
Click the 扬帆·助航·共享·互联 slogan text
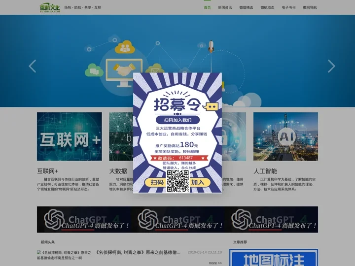(83, 7)
